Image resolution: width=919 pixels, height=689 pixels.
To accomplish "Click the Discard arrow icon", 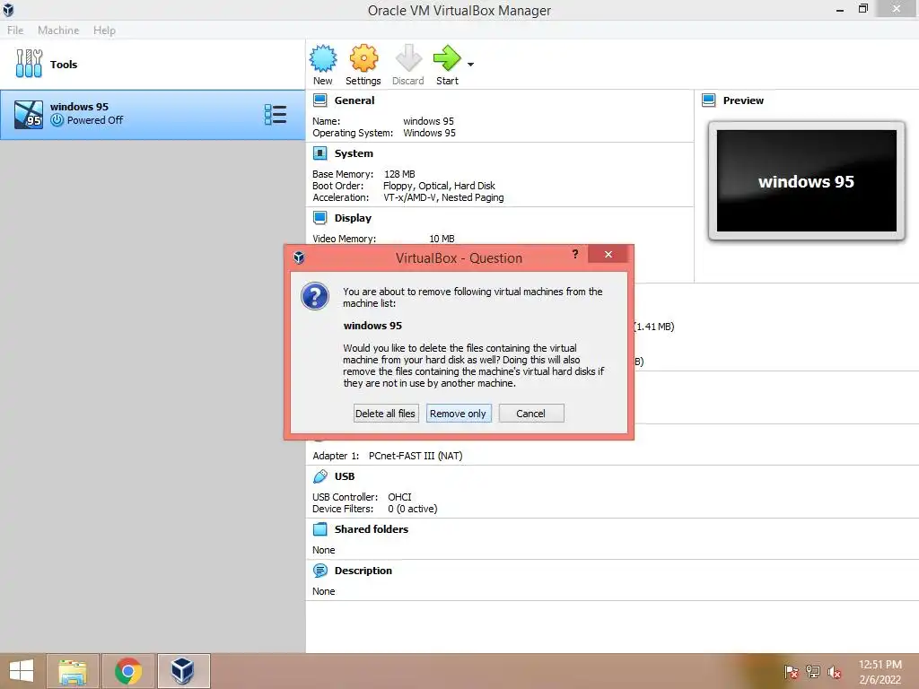I will (408, 58).
